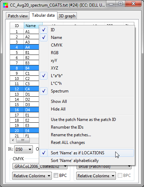
Task: Select Hide All in the context menu
Action: point(58,109)
